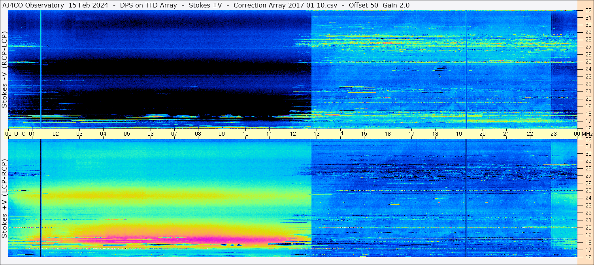Select hour "19" on the UTC time axis
594x265 pixels.
tap(459, 134)
